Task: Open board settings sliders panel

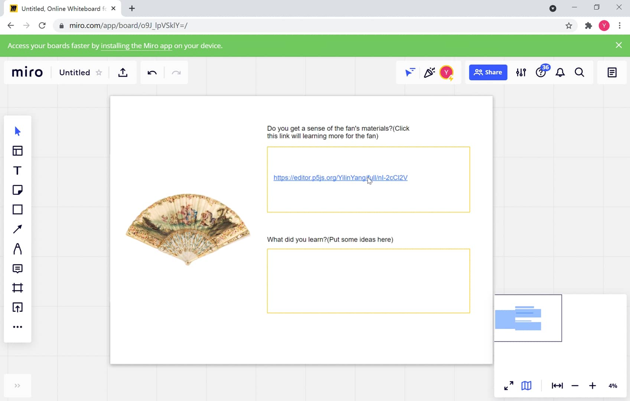Action: coord(521,72)
